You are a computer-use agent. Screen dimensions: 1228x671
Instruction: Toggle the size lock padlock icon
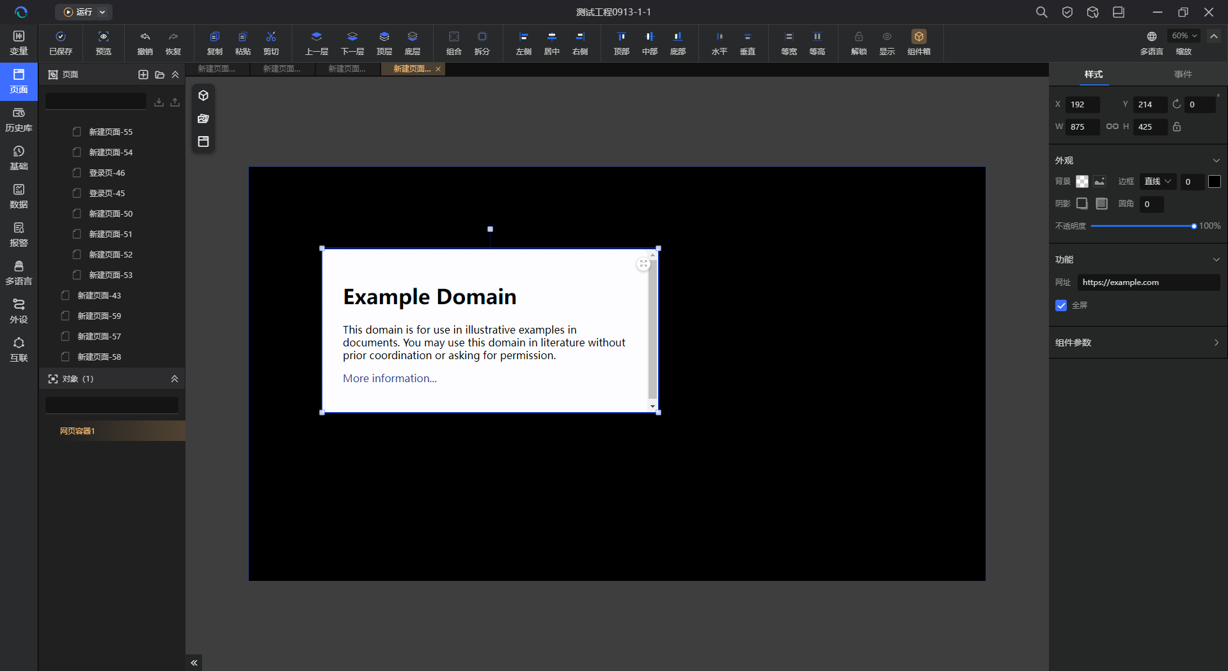tap(1177, 127)
